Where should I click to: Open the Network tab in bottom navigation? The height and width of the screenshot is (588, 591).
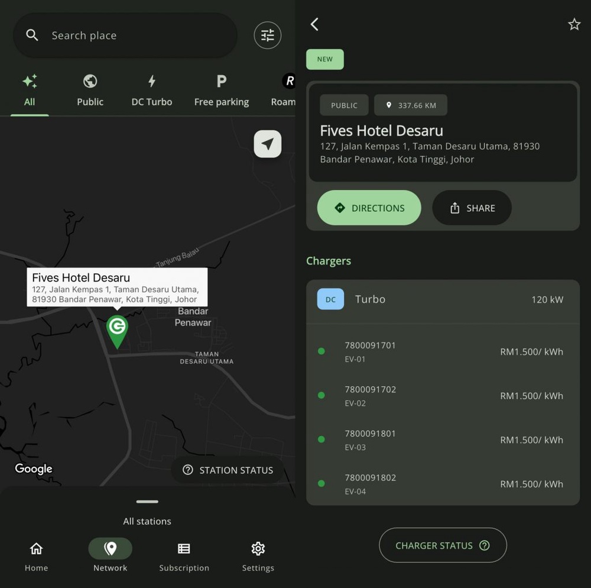(110, 557)
